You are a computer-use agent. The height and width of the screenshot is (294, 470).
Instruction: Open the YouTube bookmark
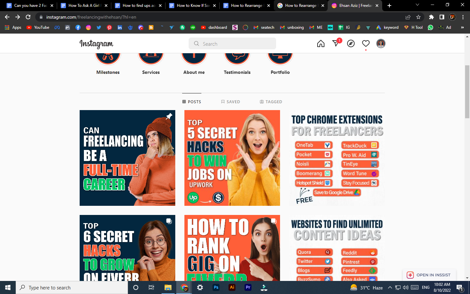pyautogui.click(x=38, y=27)
